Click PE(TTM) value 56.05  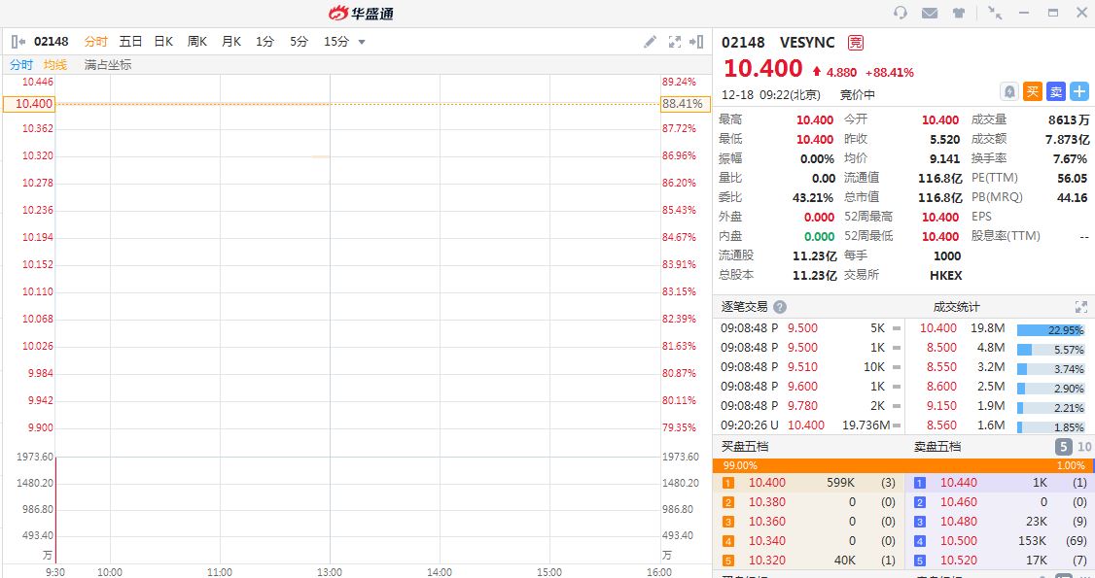tap(1072, 178)
